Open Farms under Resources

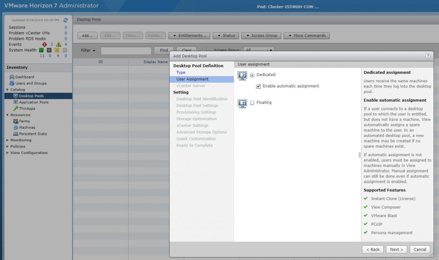[x=24, y=121]
